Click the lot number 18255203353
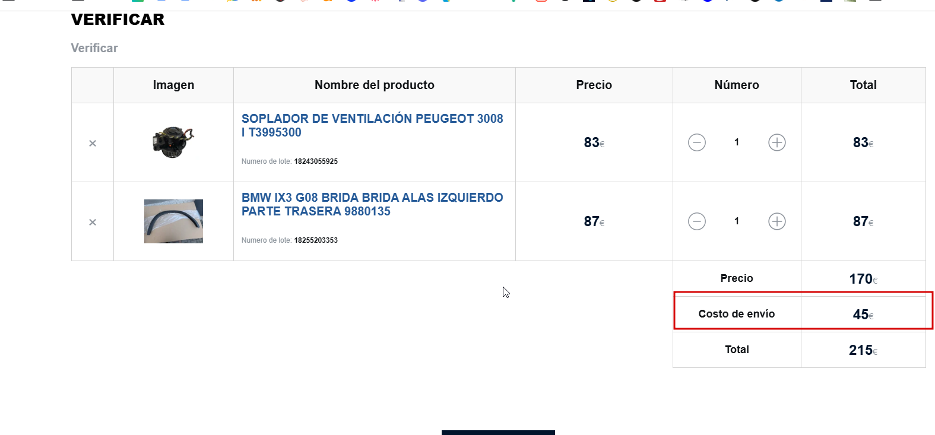 click(316, 240)
